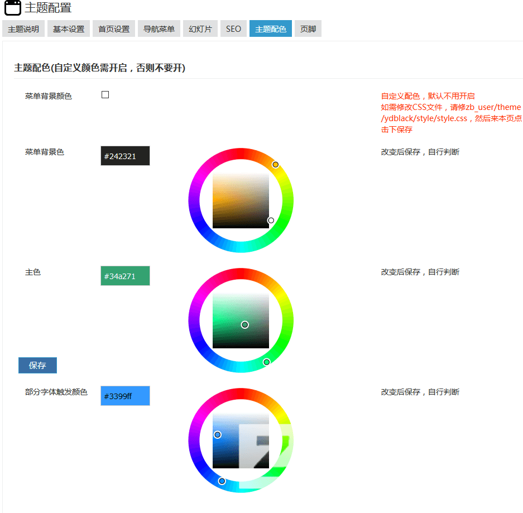The width and height of the screenshot is (523, 513).
Task: Click the marker inside the green gradient square
Action: (245, 324)
